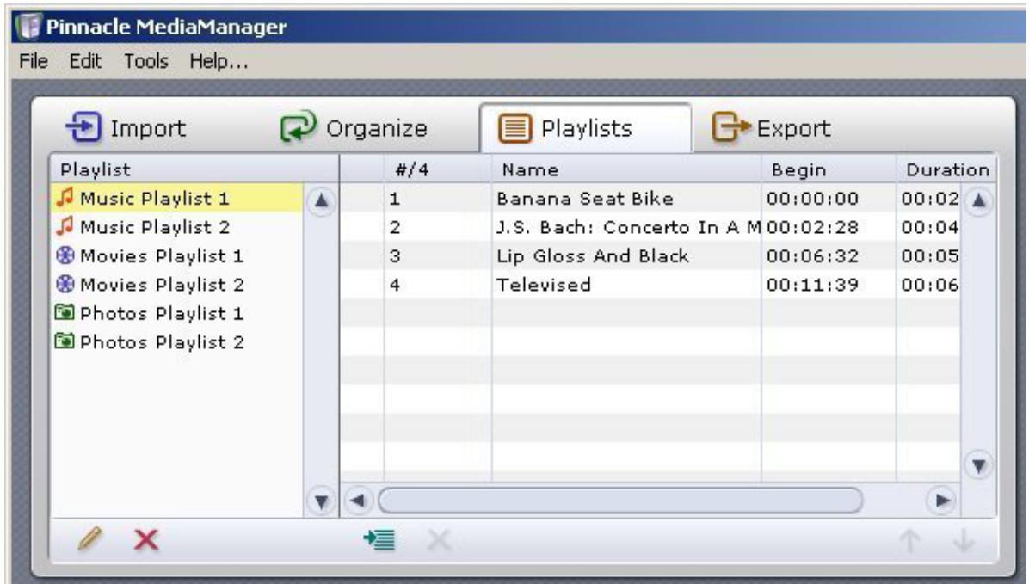Click the film reel icon of Movies Playlist 2
Viewport: 1029px width, 584px height.
[65, 284]
